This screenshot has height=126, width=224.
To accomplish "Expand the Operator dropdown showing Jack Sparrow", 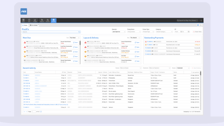I will pos(118,32).
